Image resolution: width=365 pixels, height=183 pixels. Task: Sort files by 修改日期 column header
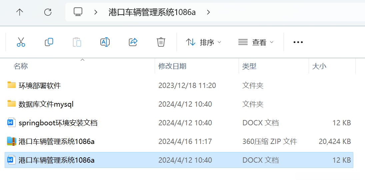[x=172, y=66]
